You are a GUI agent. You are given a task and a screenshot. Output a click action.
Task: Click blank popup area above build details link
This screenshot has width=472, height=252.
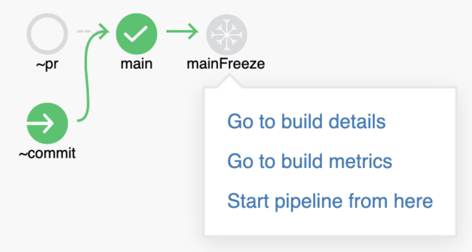(x=330, y=100)
